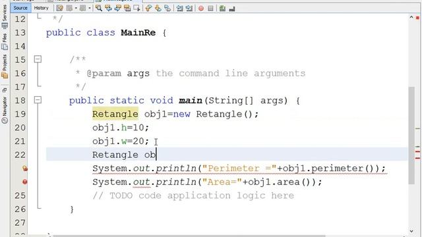Click the horizontal scrollbar at the bottom
This screenshot has width=422, height=237.
coord(189,236)
